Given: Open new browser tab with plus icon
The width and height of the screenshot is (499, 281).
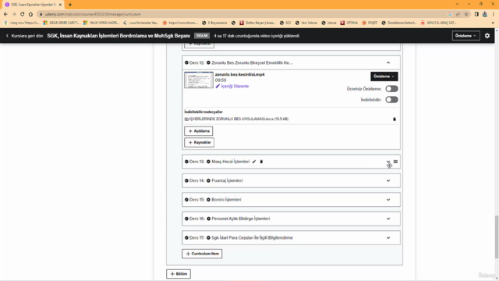Looking at the screenshot, I should click(70, 5).
